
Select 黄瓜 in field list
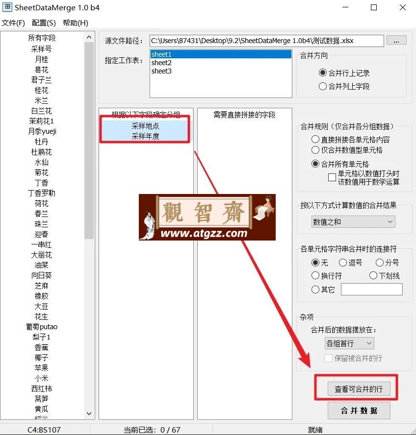click(x=42, y=409)
